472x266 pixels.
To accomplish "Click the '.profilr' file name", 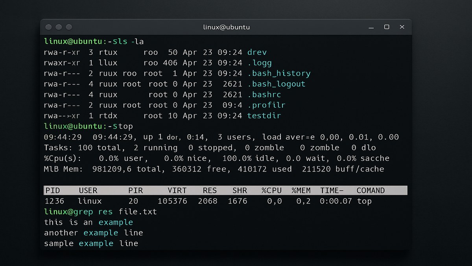I will [267, 105].
